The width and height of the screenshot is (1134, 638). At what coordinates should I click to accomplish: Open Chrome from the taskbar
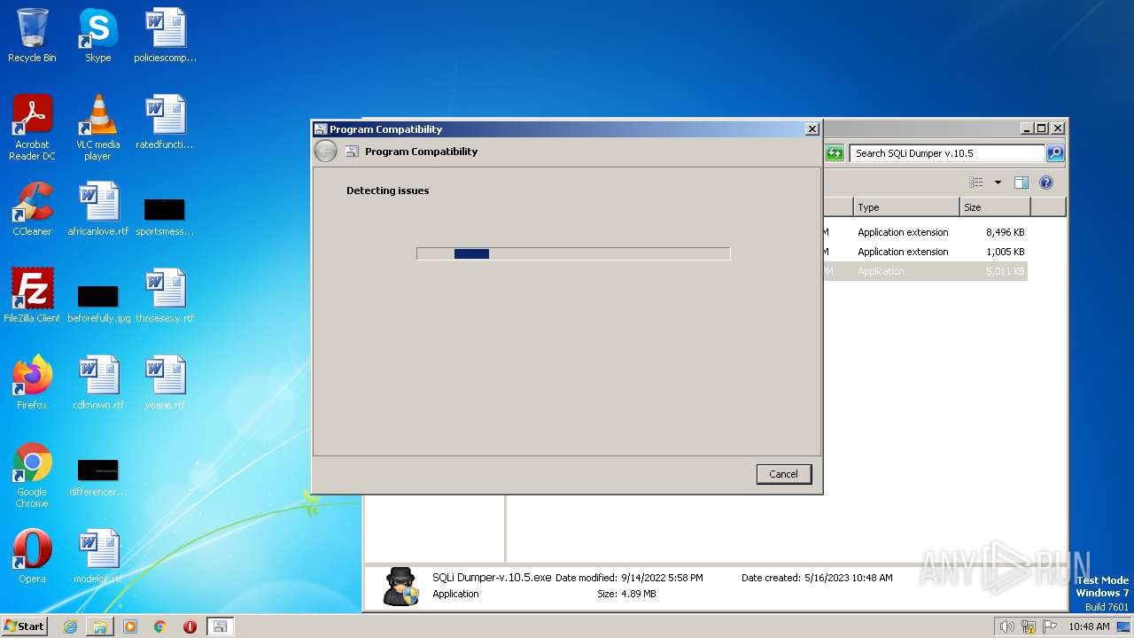pyautogui.click(x=160, y=626)
